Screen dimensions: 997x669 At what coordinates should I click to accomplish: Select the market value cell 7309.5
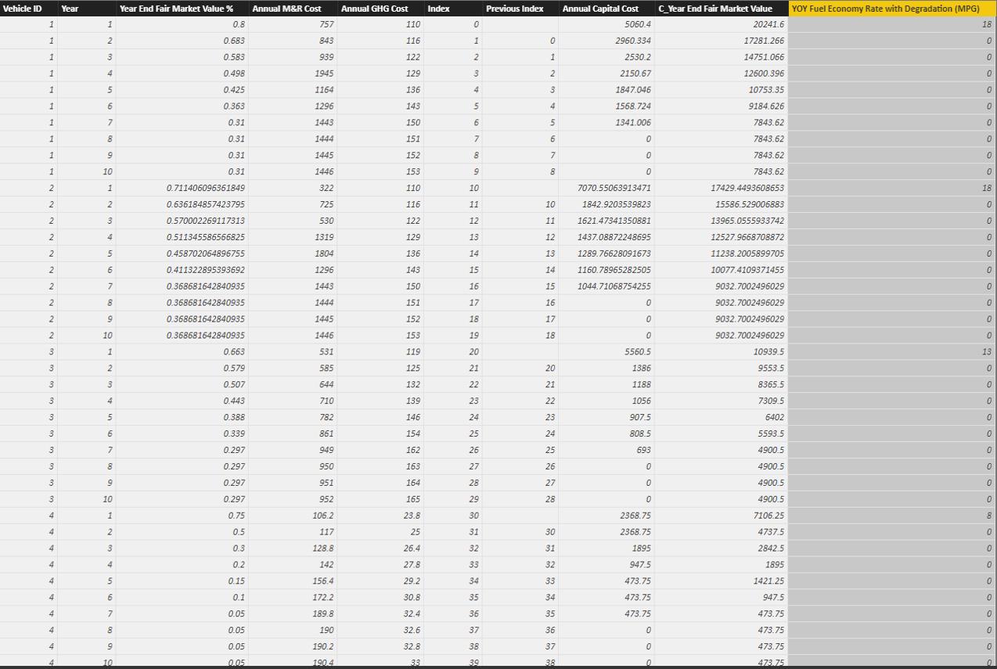tap(722, 401)
